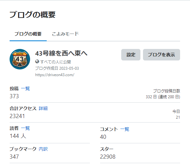
Task: Click the Route 43 blog avatar icon
Action: [x=20, y=59]
